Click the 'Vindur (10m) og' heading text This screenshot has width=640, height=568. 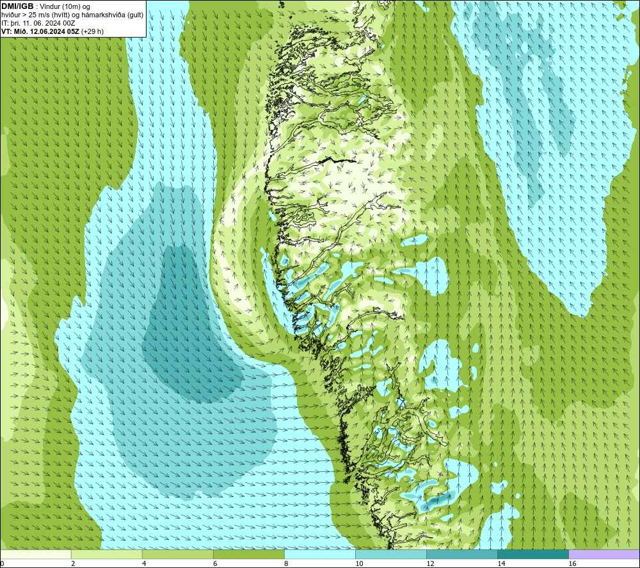pyautogui.click(x=66, y=7)
